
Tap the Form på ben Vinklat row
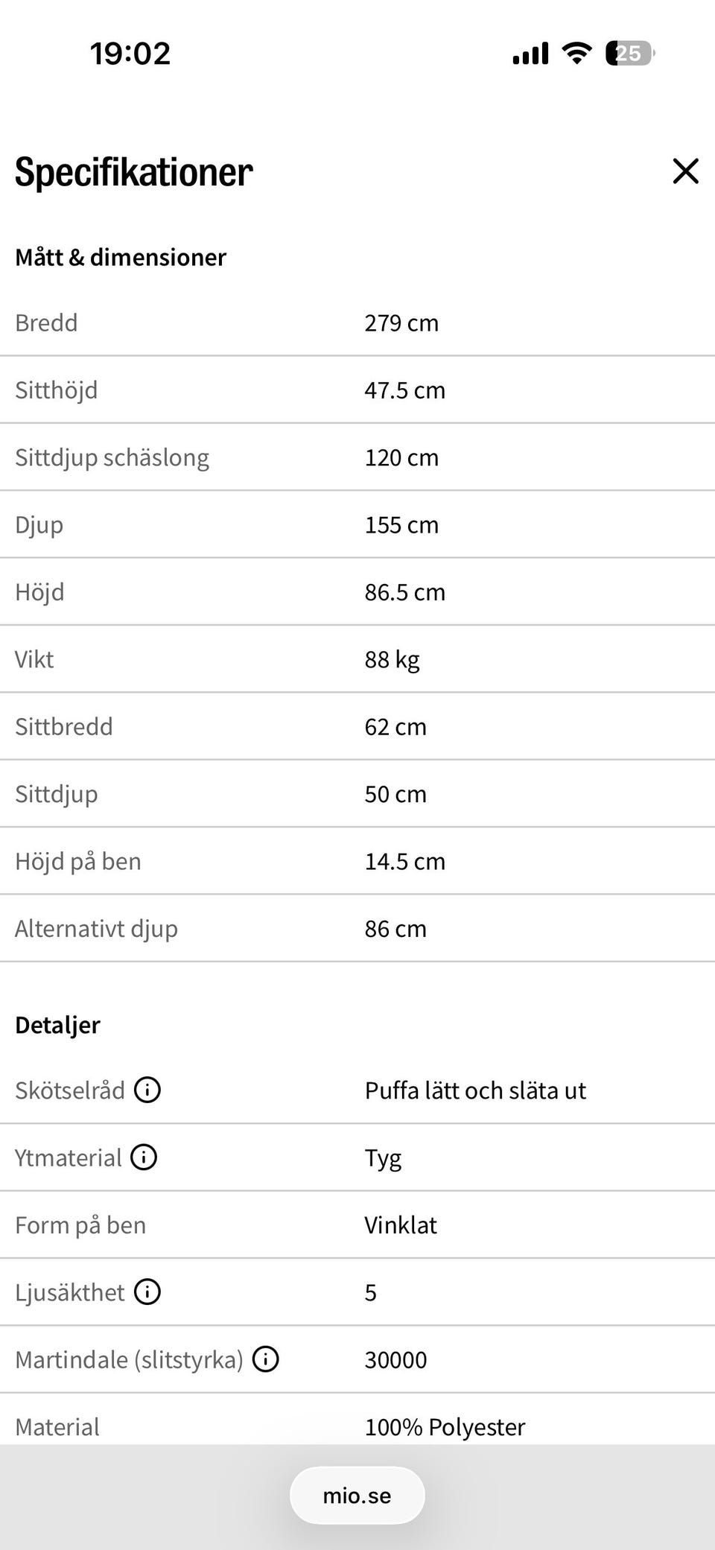pyautogui.click(x=357, y=1225)
